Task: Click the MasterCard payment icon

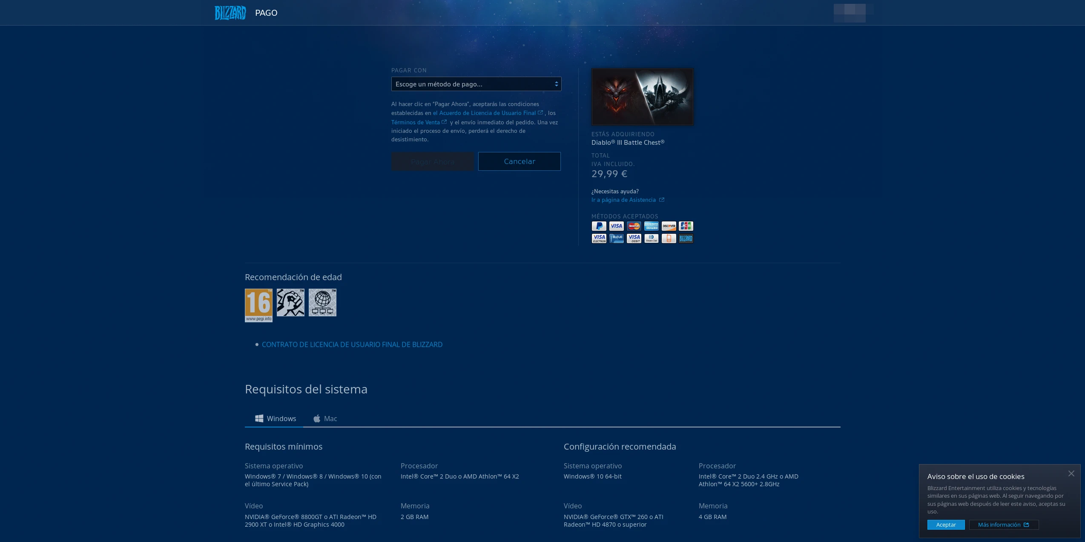Action: [x=634, y=226]
